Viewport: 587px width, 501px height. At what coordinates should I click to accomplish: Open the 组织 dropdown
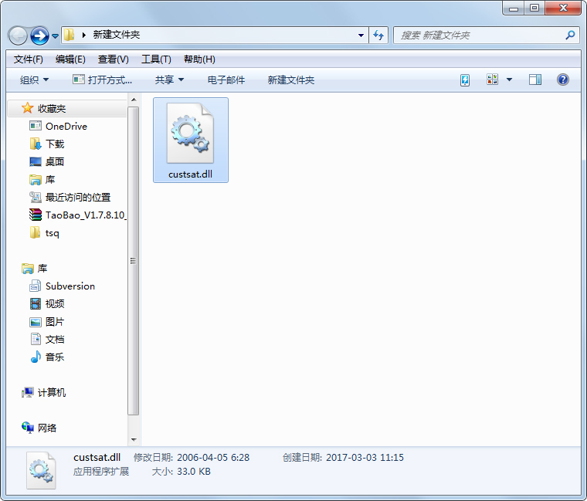(35, 80)
